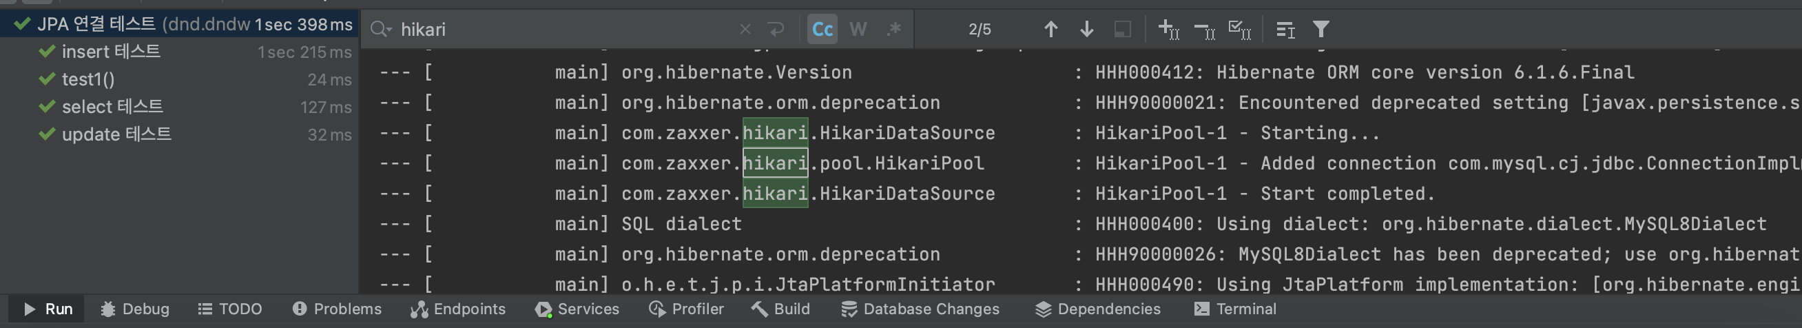This screenshot has height=328, width=1802.
Task: Clear the hikari search text
Action: coord(745,30)
